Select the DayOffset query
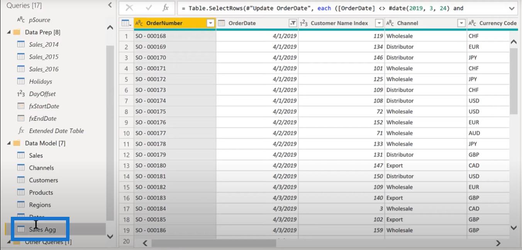Image resolution: width=522 pixels, height=250 pixels. (x=42, y=94)
